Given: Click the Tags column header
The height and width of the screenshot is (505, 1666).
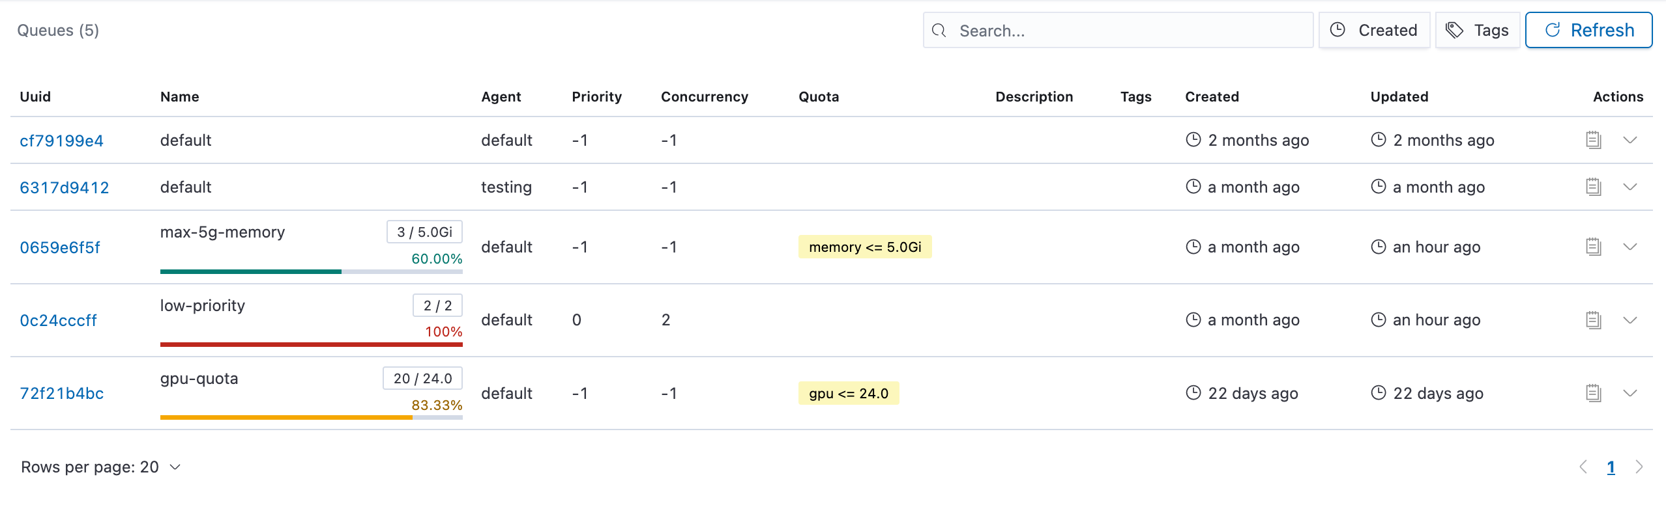Looking at the screenshot, I should (1136, 96).
